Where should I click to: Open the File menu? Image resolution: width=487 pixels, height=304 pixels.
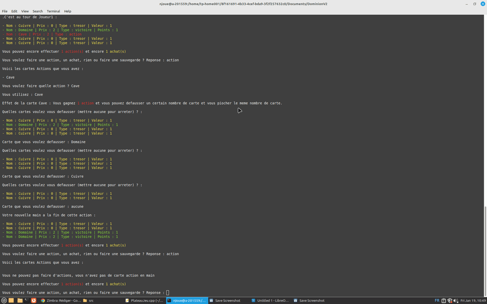[5, 11]
